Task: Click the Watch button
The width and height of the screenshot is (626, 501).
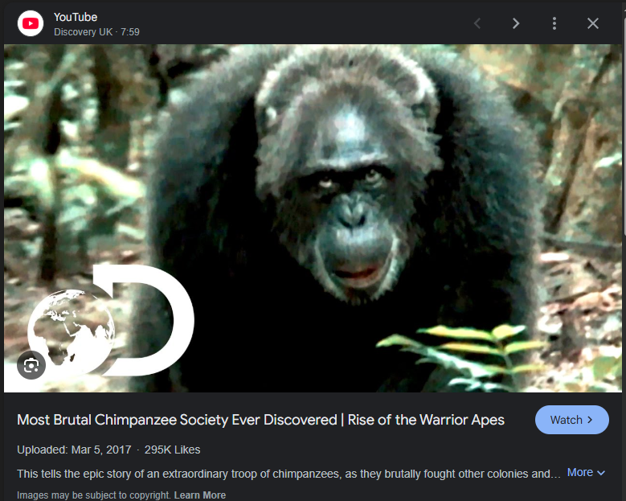Action: (x=571, y=420)
